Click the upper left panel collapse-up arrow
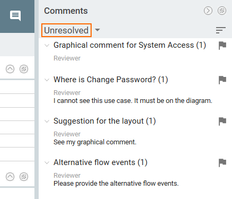 coord(10,69)
